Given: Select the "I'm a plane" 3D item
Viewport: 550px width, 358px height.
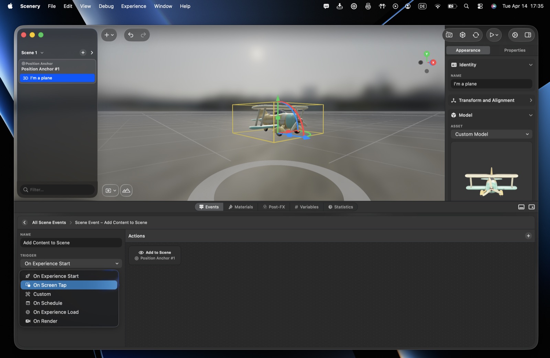Looking at the screenshot, I should (57, 78).
